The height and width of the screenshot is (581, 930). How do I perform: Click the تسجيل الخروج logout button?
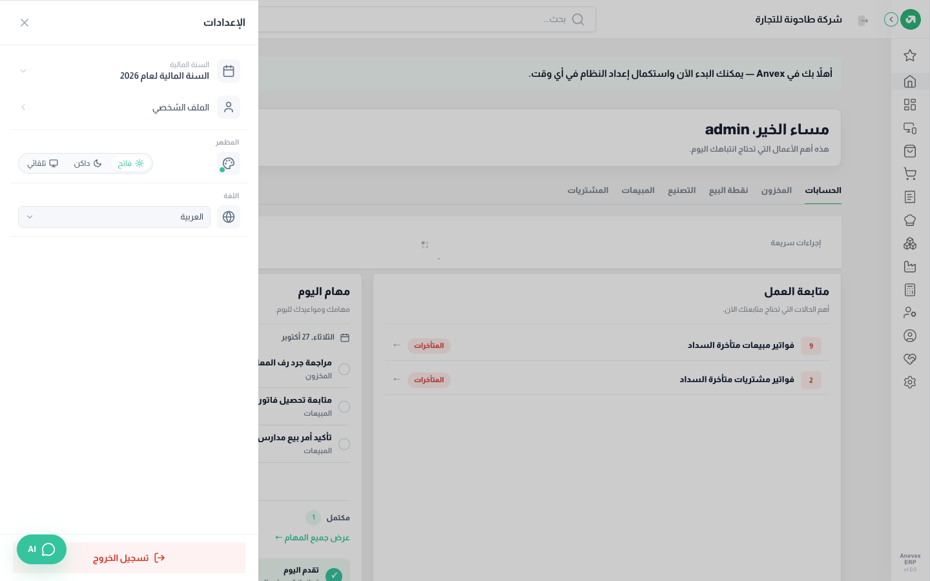[x=129, y=558]
